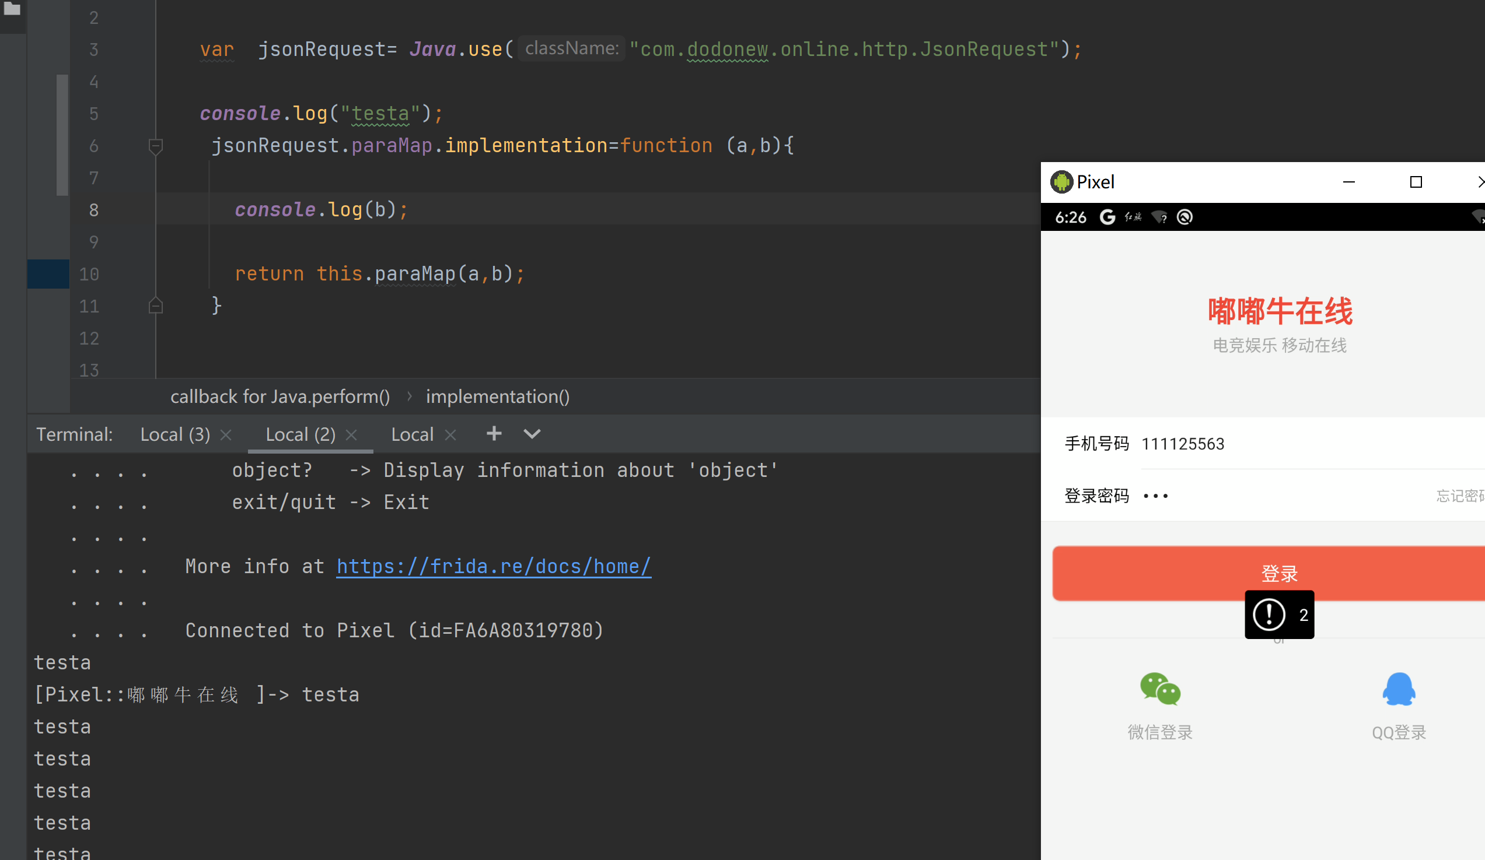
Task: Click the exclamation notification badge
Action: pyautogui.click(x=1280, y=615)
